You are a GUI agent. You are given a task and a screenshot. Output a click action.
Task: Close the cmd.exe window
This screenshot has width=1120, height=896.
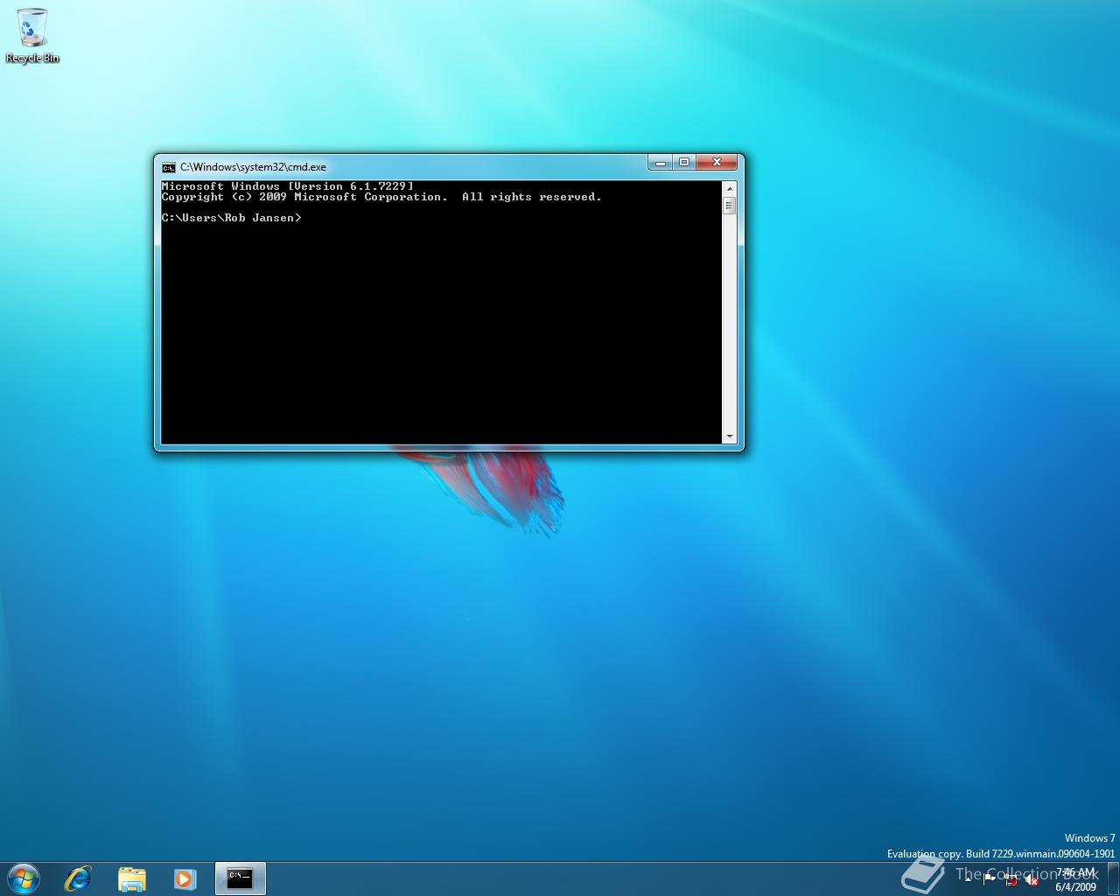pyautogui.click(x=717, y=163)
